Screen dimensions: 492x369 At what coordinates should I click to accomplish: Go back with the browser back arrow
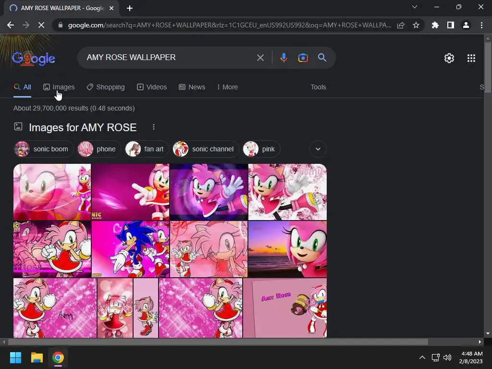[11, 25]
